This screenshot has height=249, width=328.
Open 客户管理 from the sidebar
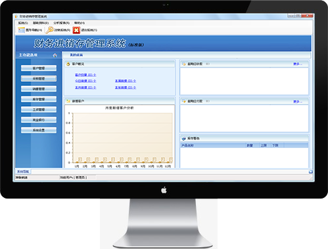tap(39, 68)
